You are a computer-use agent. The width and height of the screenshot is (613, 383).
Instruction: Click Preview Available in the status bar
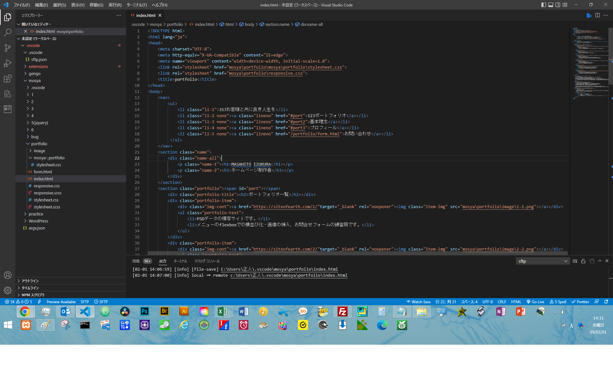(x=61, y=302)
